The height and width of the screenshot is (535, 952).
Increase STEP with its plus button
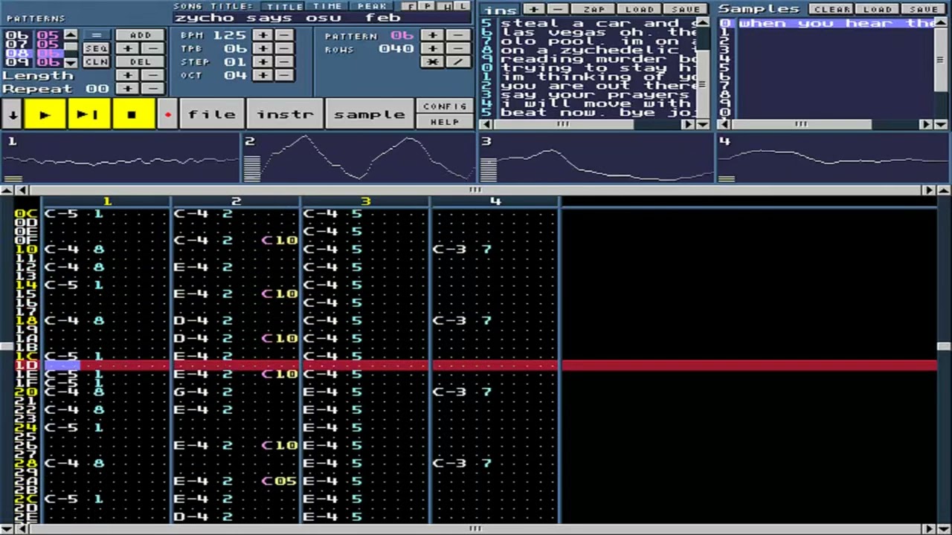pos(263,62)
